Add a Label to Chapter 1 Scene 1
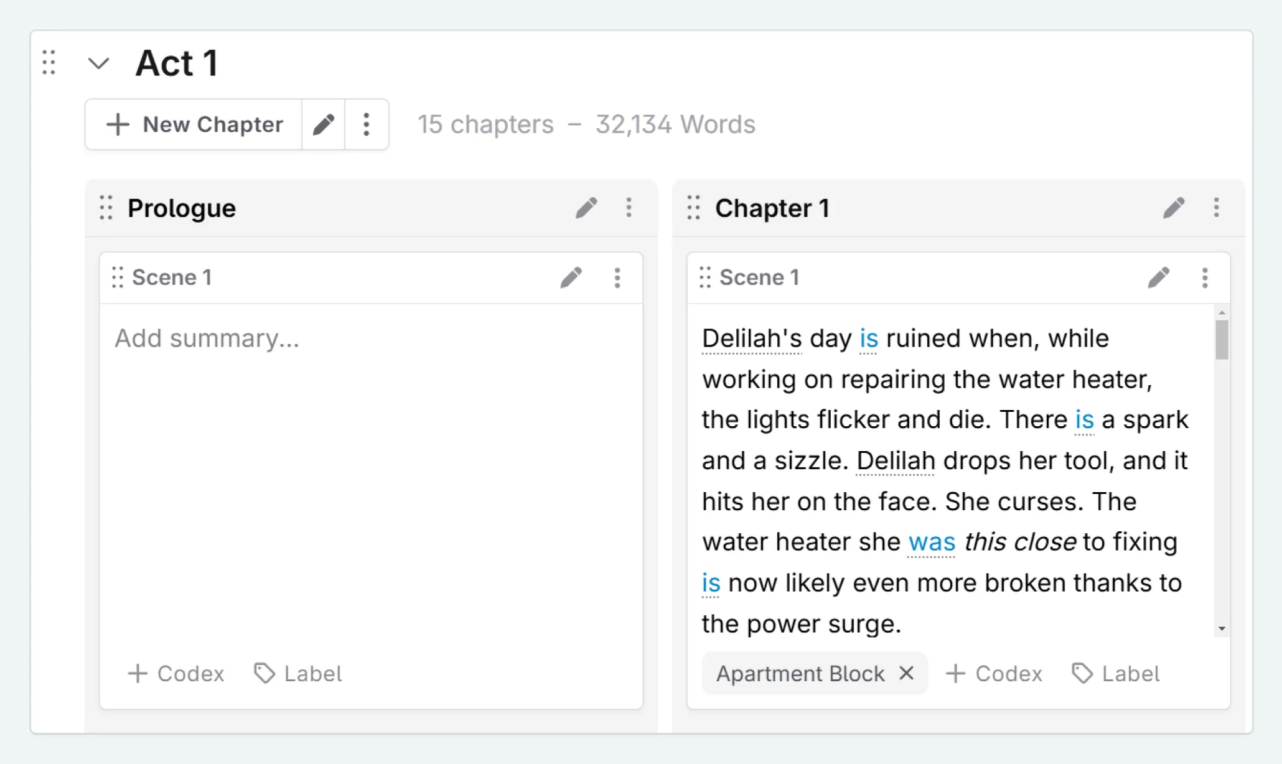Viewport: 1282px width, 764px height. 1116,674
